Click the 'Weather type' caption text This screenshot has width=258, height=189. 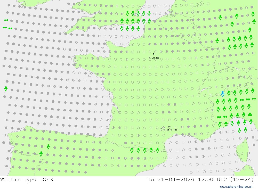point(18,179)
